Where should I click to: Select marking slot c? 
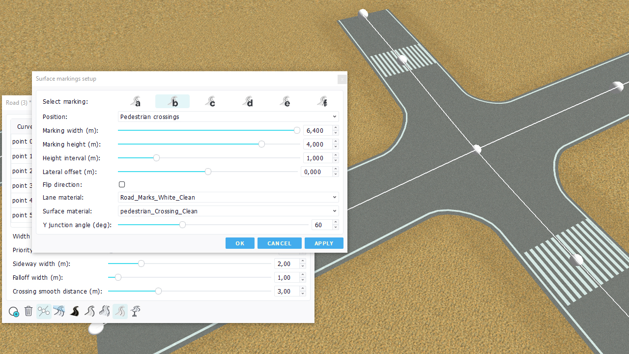pos(210,101)
